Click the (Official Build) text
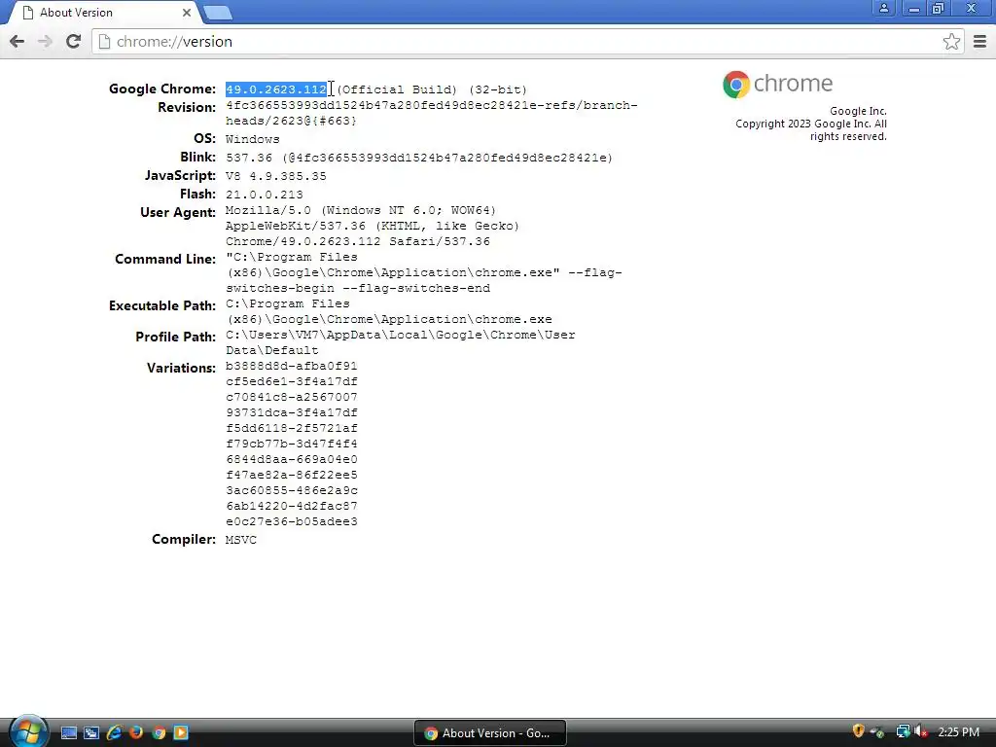996x747 pixels. pyautogui.click(x=397, y=89)
